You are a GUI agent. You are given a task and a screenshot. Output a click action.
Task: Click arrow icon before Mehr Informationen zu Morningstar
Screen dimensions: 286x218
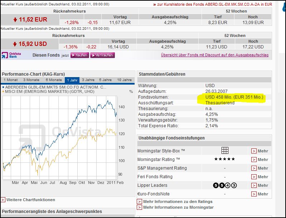click(139, 207)
